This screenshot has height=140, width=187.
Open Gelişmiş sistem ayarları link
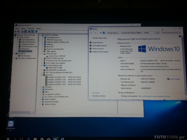tap(100, 52)
